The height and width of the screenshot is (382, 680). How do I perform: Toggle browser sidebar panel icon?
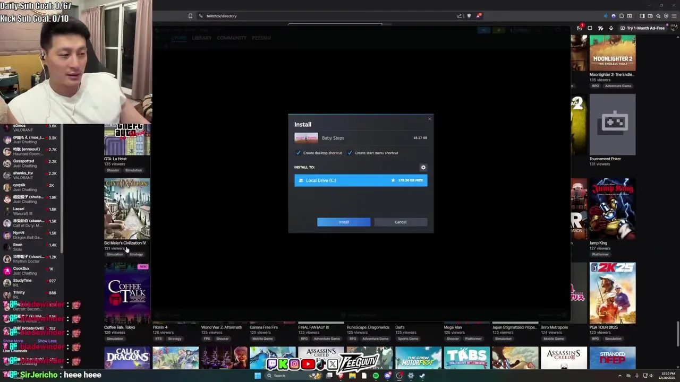click(x=642, y=16)
